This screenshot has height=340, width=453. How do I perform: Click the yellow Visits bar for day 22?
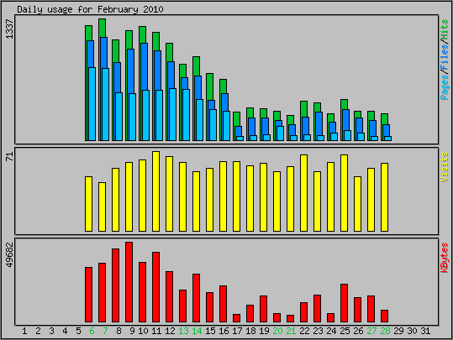(x=303, y=193)
